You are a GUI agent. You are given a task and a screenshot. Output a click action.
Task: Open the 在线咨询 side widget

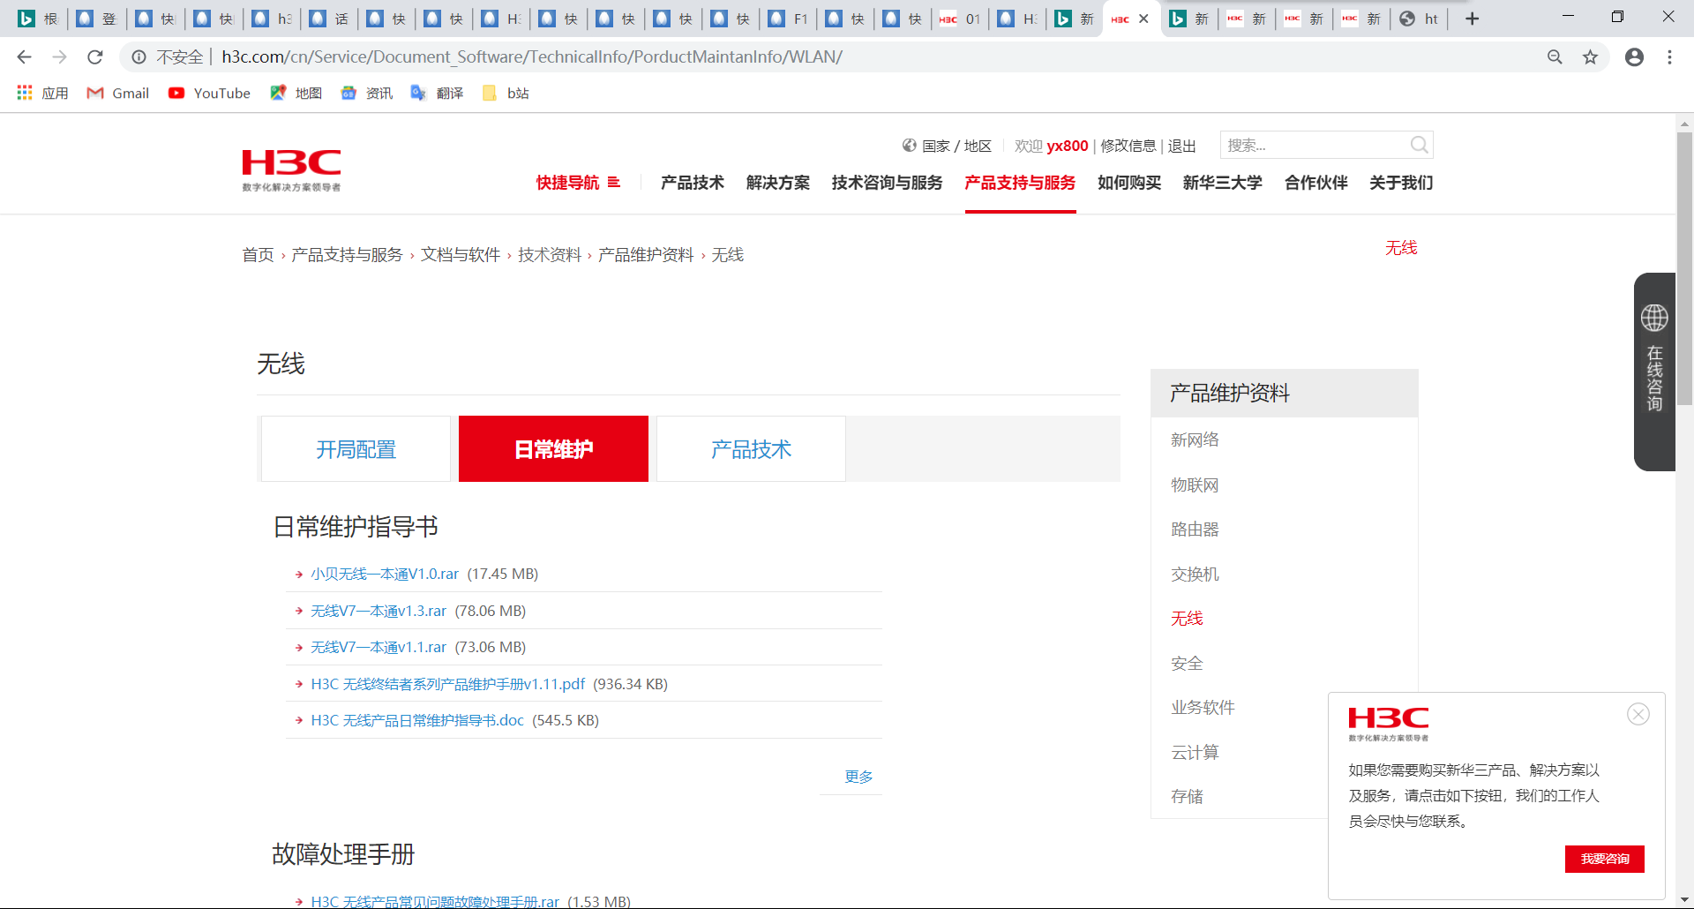pyautogui.click(x=1654, y=372)
